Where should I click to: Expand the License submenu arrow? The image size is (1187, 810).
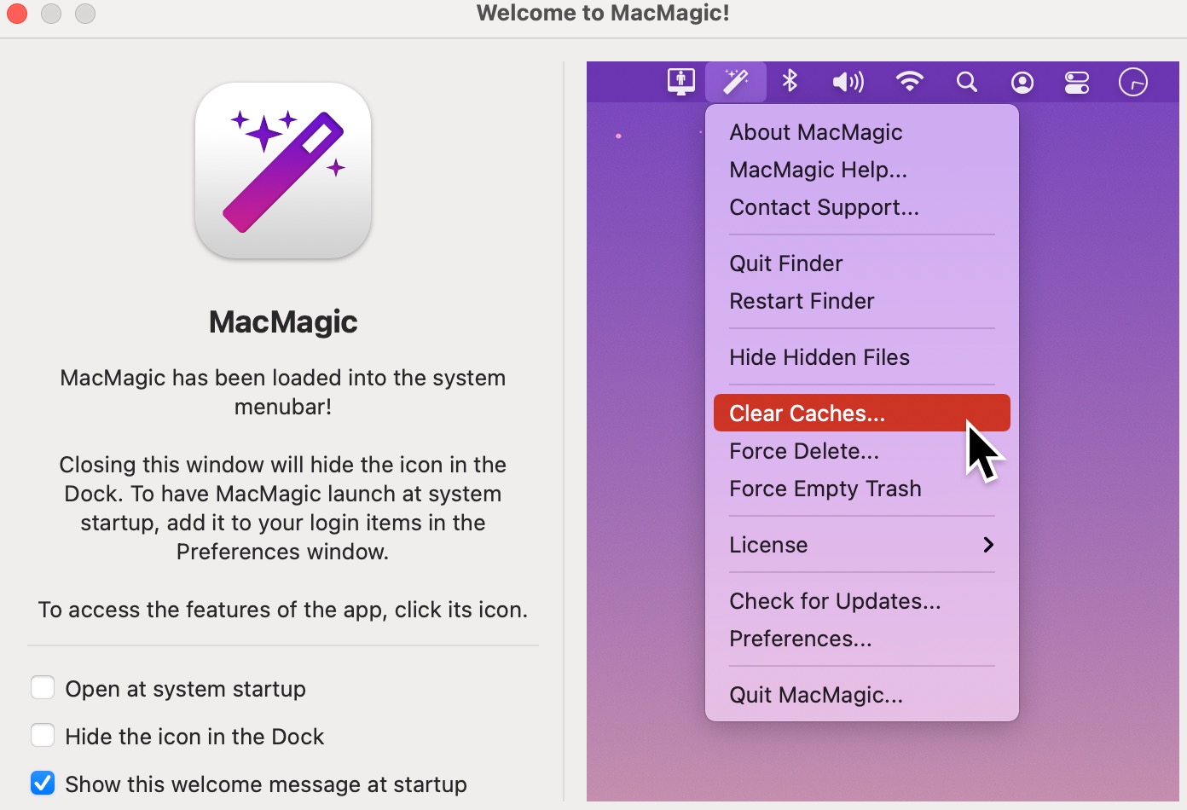click(988, 545)
